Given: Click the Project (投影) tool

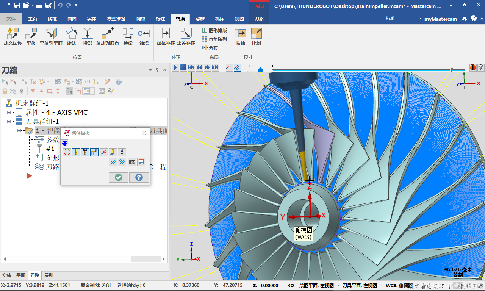Looking at the screenshot, I should (x=88, y=37).
